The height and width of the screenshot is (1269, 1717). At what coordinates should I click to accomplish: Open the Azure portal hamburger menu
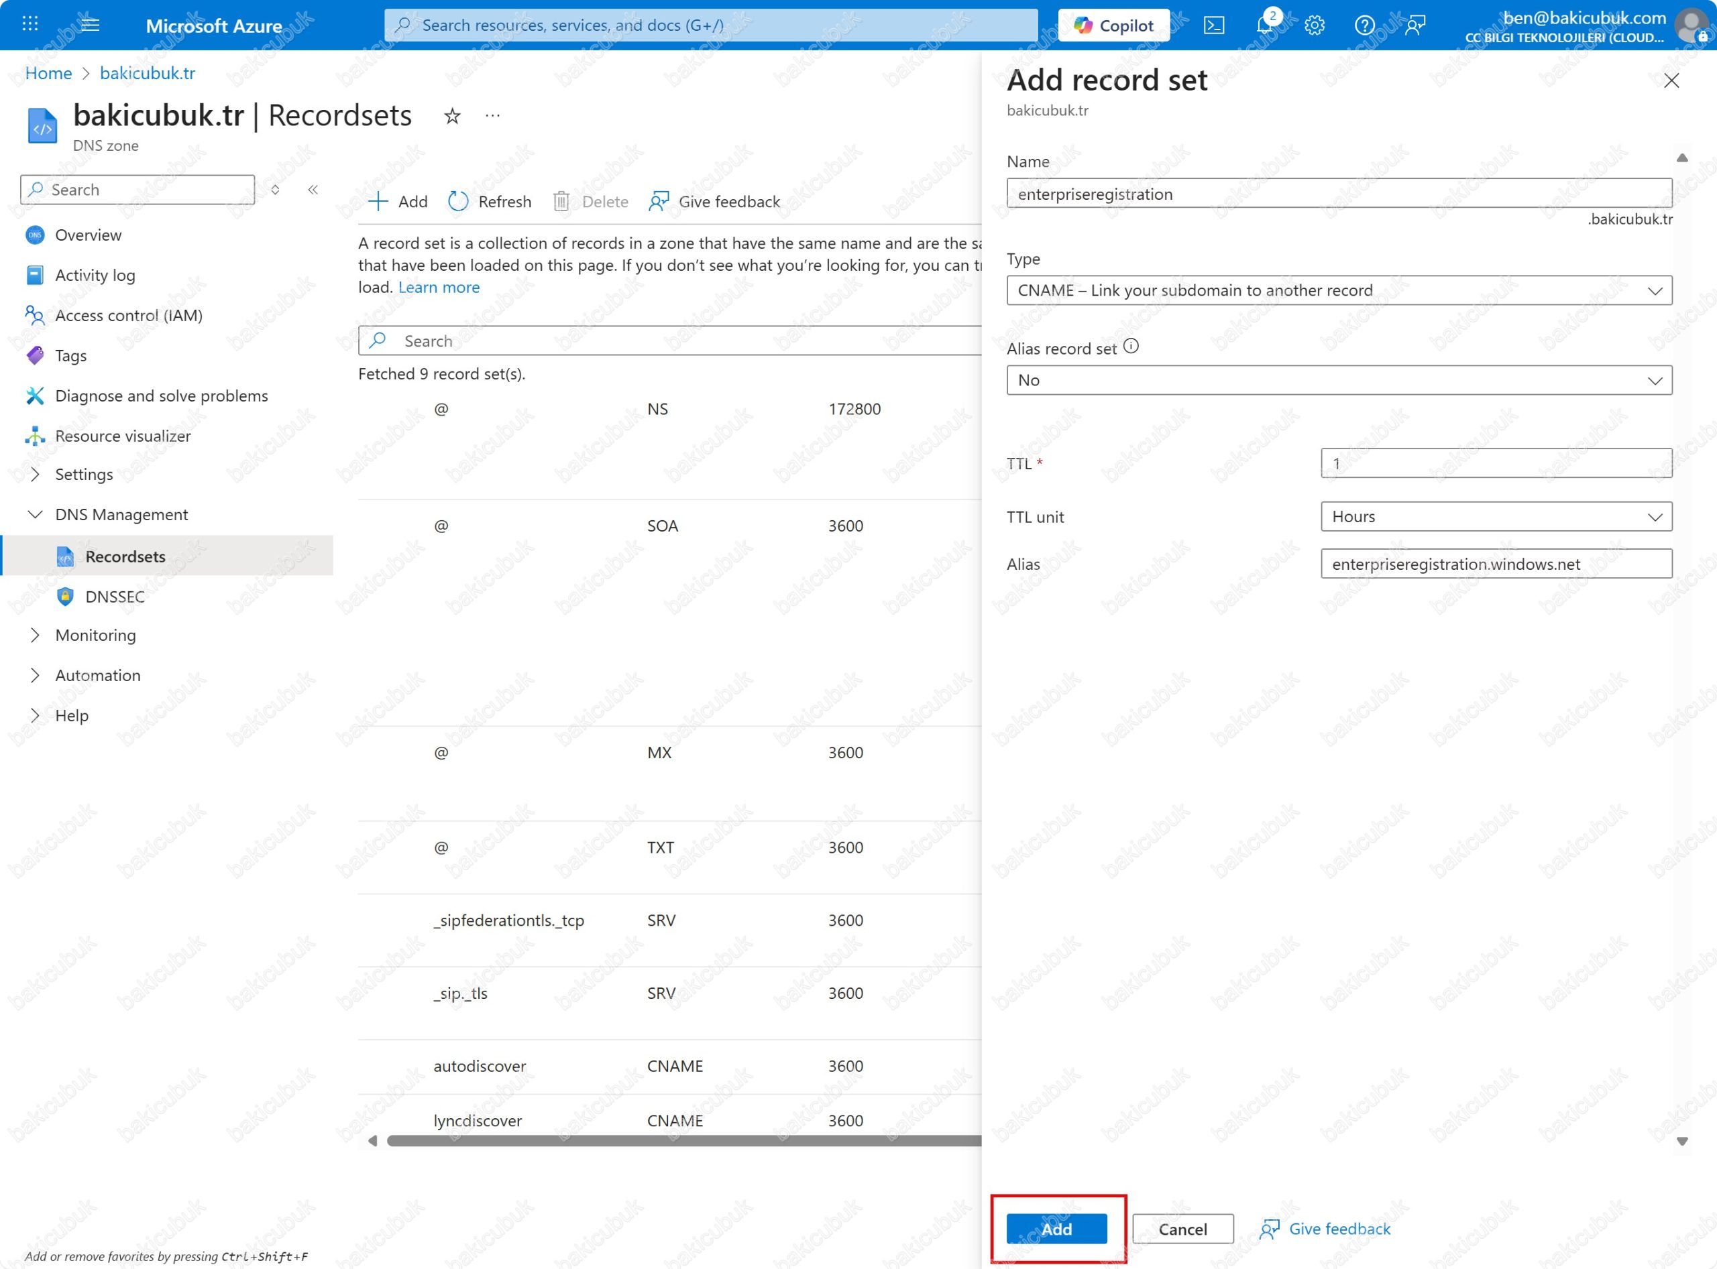tap(90, 25)
